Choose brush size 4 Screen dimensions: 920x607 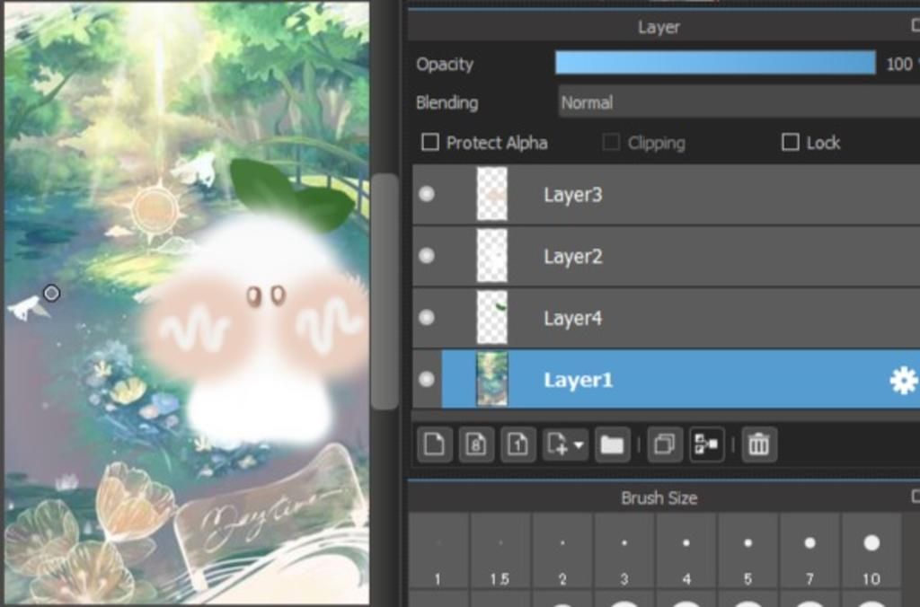pos(686,551)
